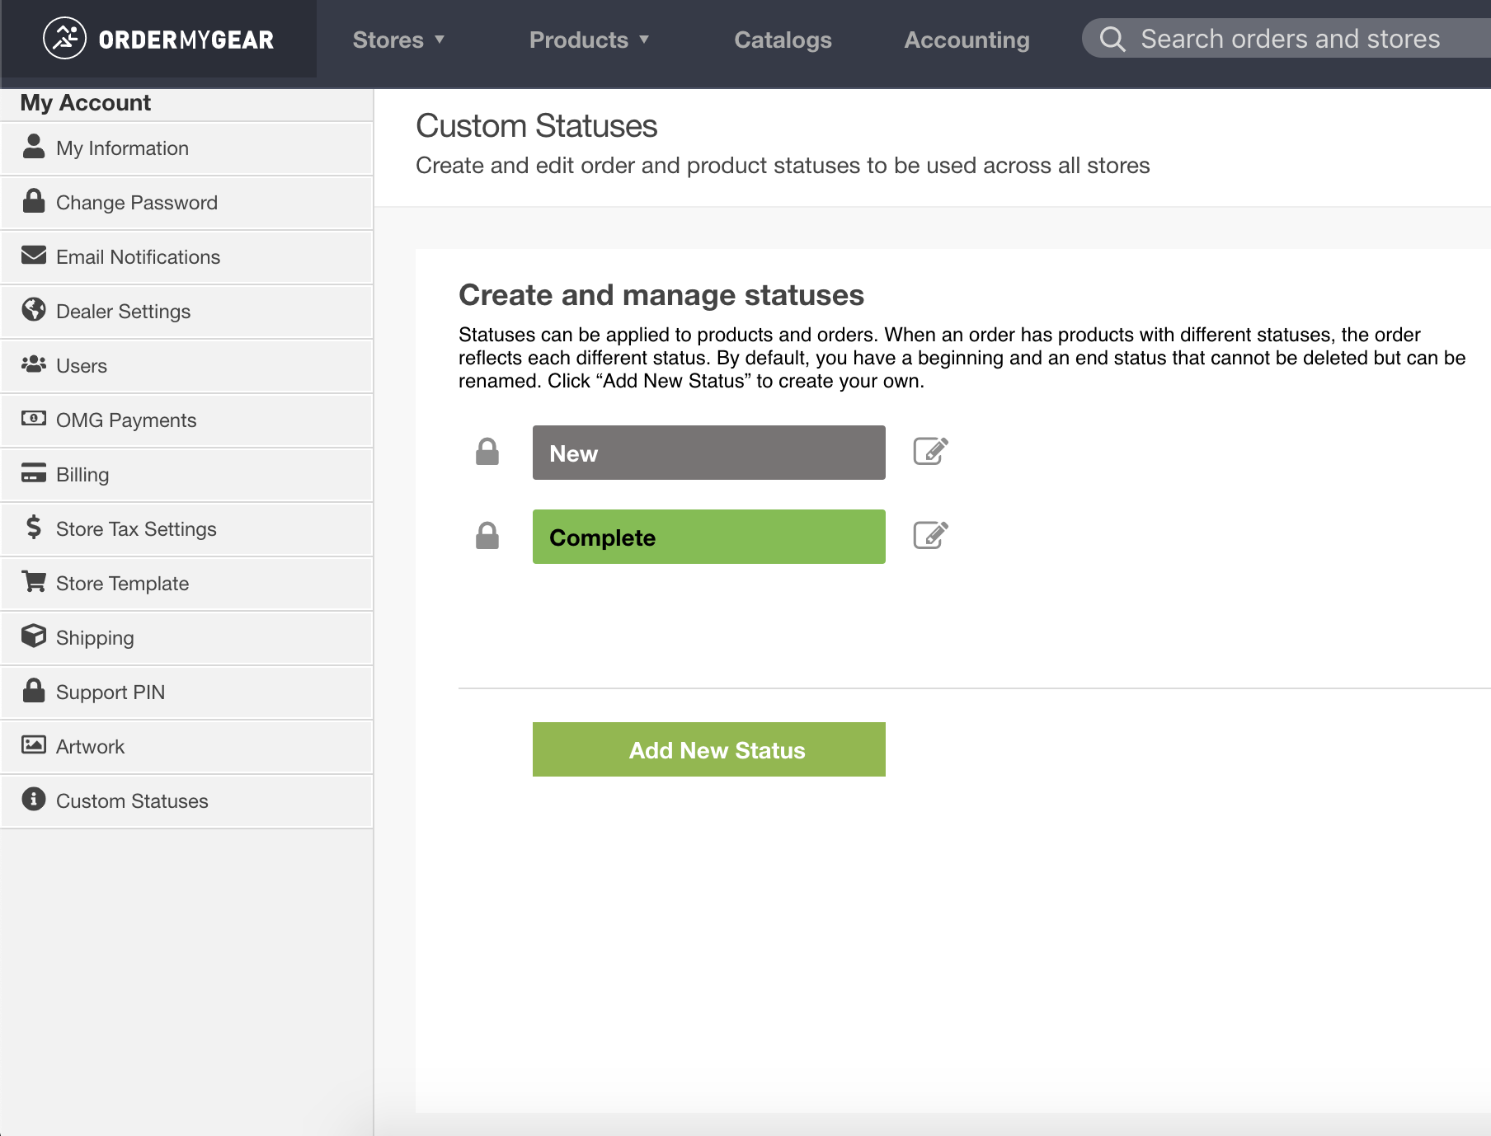Click the globe icon for Dealer Settings
Viewport: 1491px width, 1136px height.
pyautogui.click(x=34, y=310)
